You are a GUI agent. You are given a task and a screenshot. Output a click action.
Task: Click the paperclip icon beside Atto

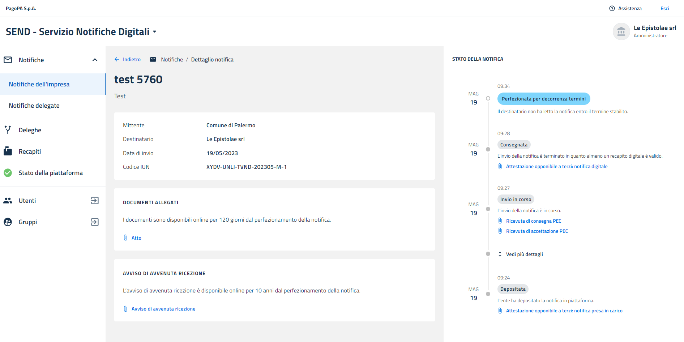coord(125,238)
